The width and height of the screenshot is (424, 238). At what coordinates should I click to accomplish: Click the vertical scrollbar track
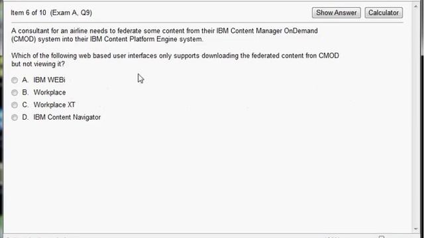pos(416,118)
